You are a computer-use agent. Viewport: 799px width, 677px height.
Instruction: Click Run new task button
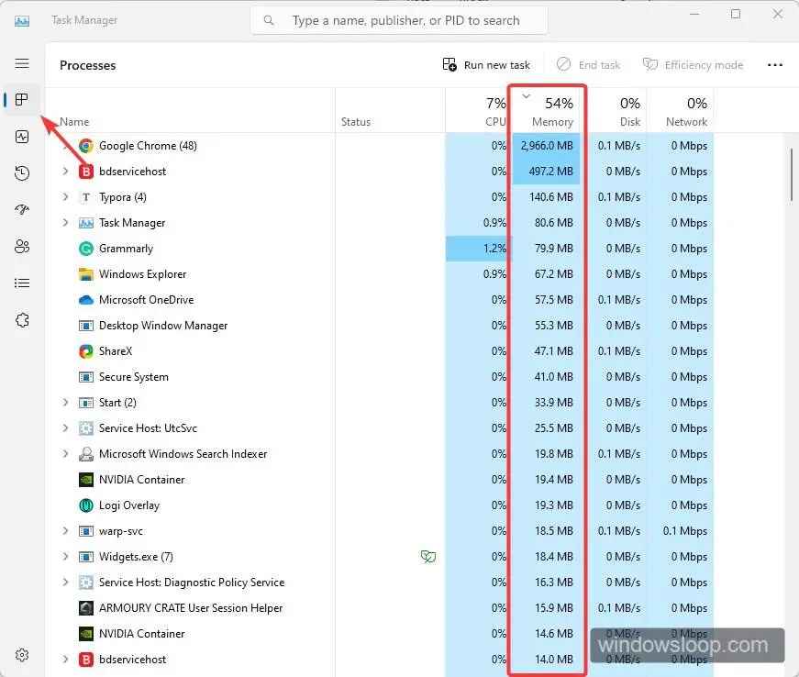click(x=486, y=65)
